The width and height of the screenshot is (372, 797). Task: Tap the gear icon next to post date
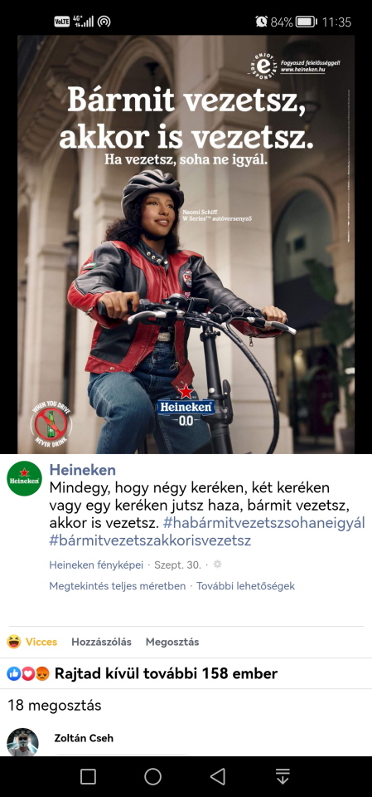point(218,565)
